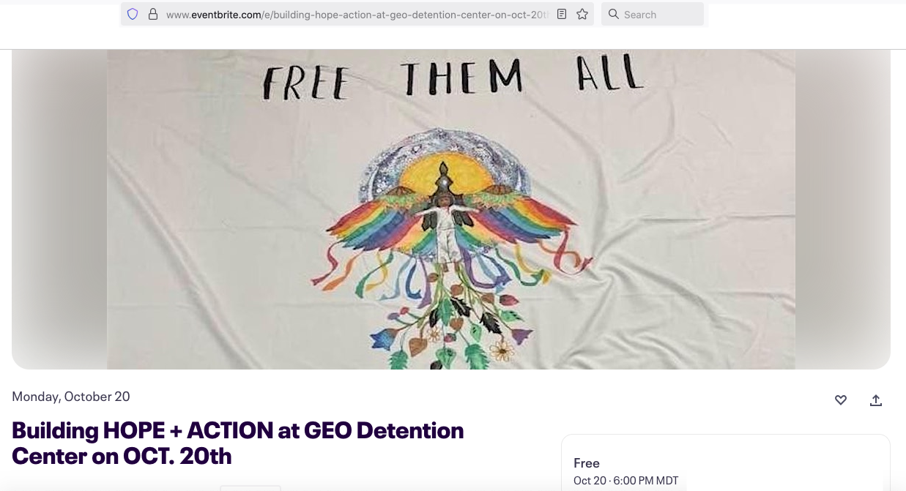Click the FREE THEM ALL banner heading
Screen dimensions: 906x491
(453, 79)
